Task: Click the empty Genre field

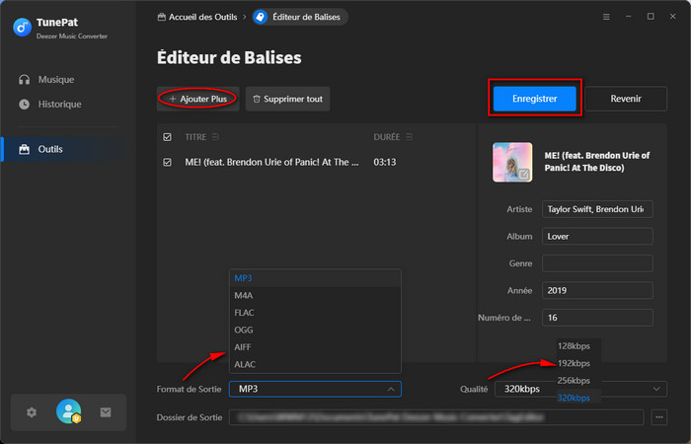Action: pos(597,263)
